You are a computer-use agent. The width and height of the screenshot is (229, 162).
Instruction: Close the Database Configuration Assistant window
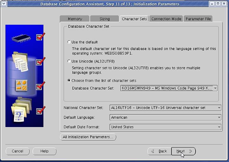(224, 3)
